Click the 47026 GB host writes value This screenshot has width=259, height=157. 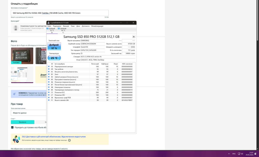click(x=129, y=44)
